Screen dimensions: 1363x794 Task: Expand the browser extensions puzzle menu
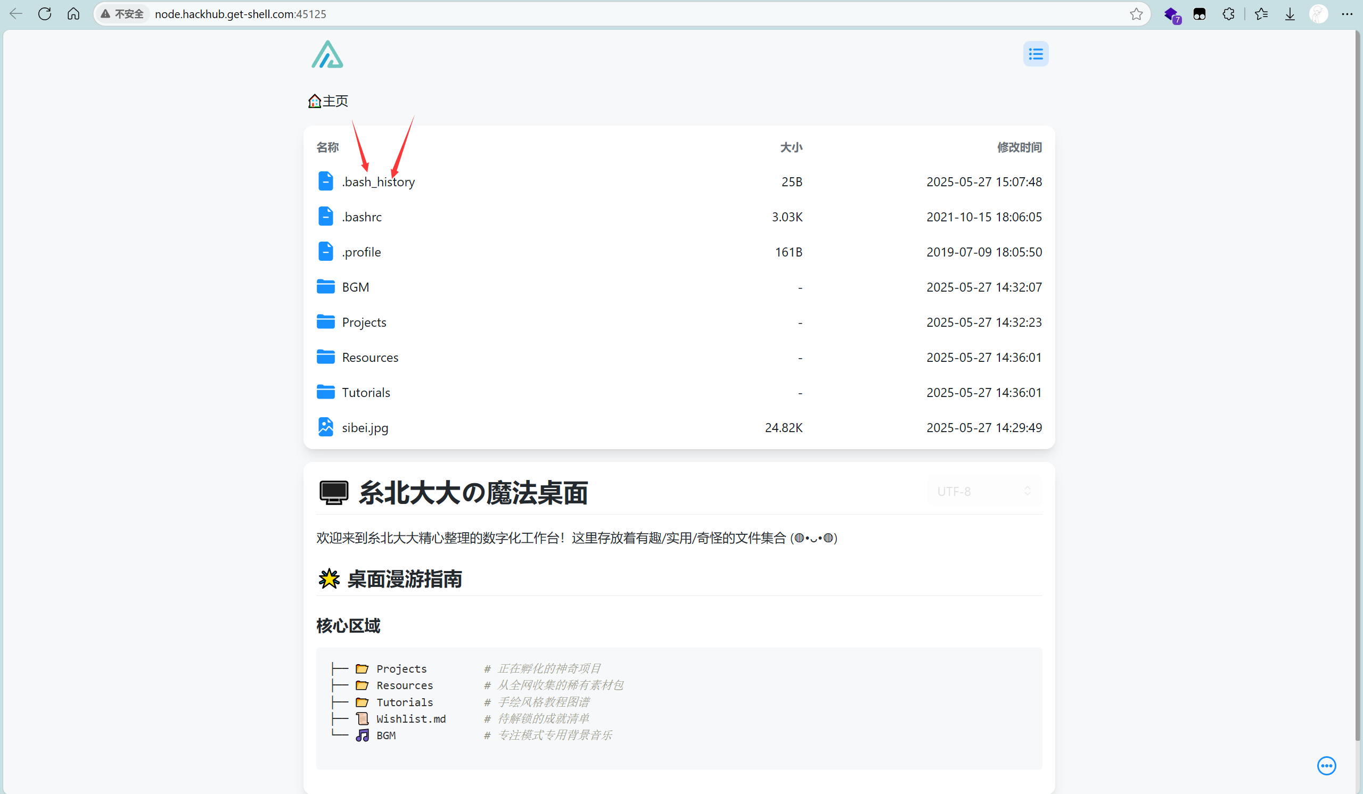click(x=1228, y=13)
